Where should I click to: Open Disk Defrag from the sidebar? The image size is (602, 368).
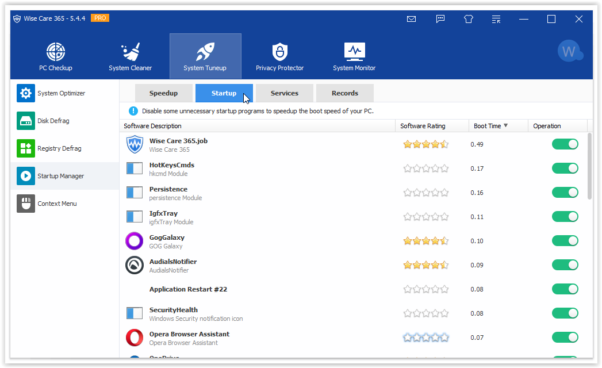[x=64, y=121]
